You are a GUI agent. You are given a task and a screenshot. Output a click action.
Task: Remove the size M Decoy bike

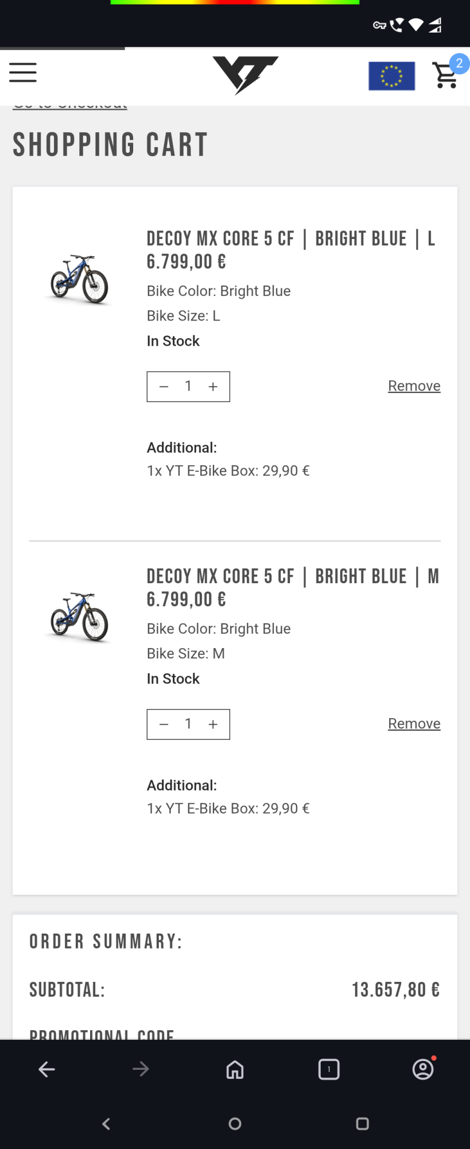point(414,724)
